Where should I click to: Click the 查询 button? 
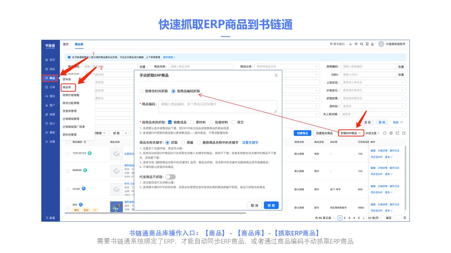(x=382, y=122)
